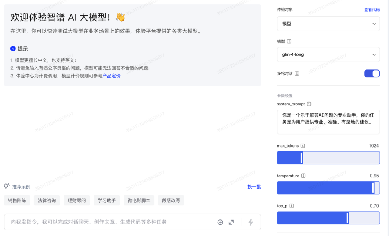Click the info icon beside 模型 label
Screen dimensions: 389x236
point(289,41)
